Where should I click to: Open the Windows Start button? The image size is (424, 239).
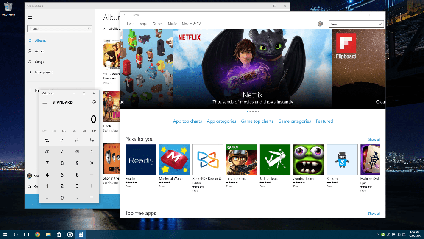click(x=5, y=235)
